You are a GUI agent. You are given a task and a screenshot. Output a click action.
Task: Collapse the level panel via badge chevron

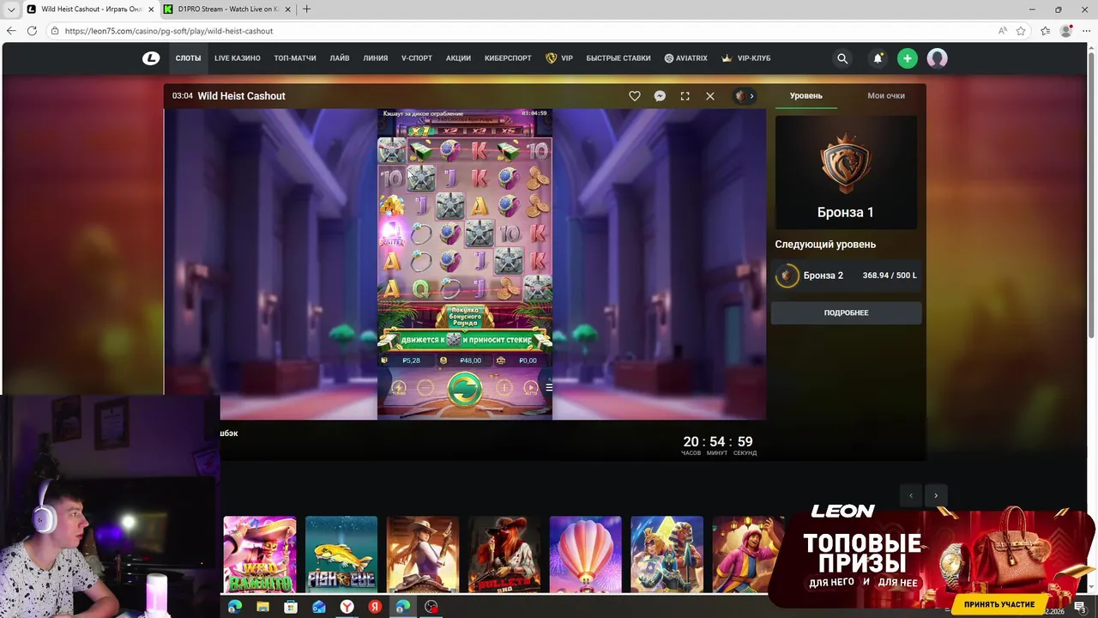click(x=745, y=96)
